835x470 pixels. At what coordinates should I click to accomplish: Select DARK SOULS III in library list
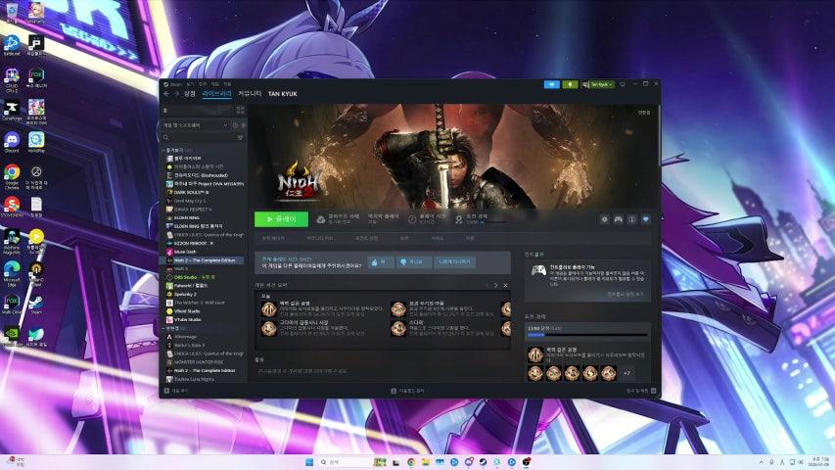[x=191, y=192]
